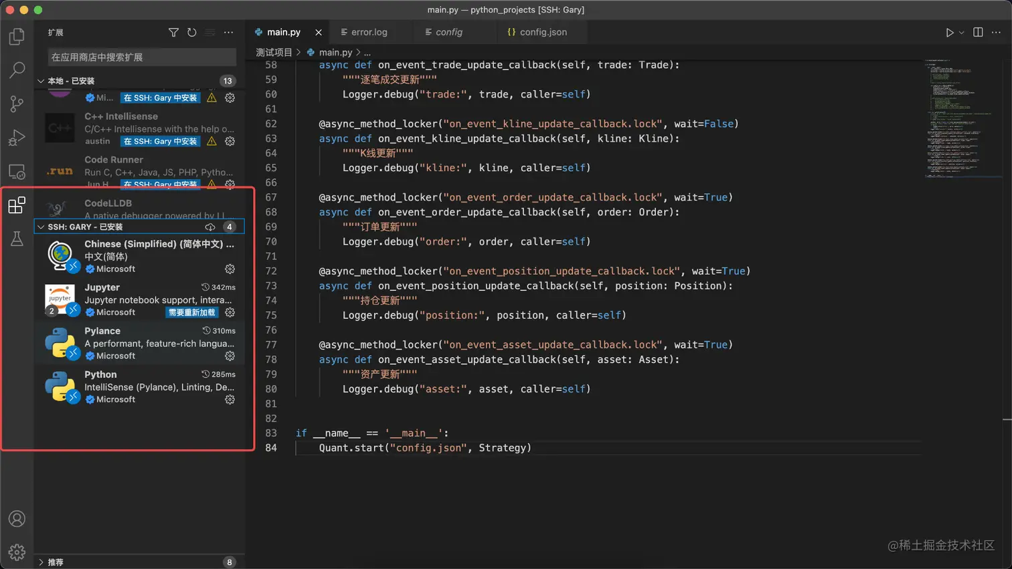Open editor more actions ellipsis
This screenshot has height=569, width=1012.
[997, 32]
